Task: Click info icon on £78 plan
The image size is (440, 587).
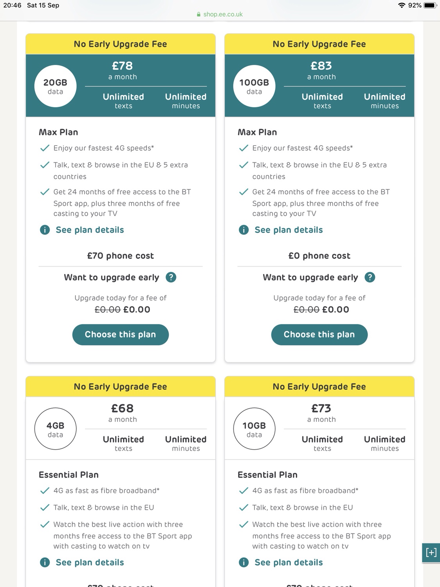Action: (x=45, y=230)
